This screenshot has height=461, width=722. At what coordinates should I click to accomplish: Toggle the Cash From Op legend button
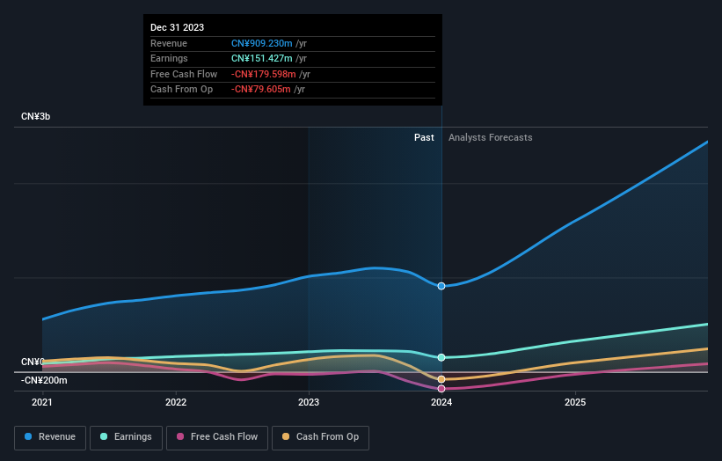click(x=320, y=437)
